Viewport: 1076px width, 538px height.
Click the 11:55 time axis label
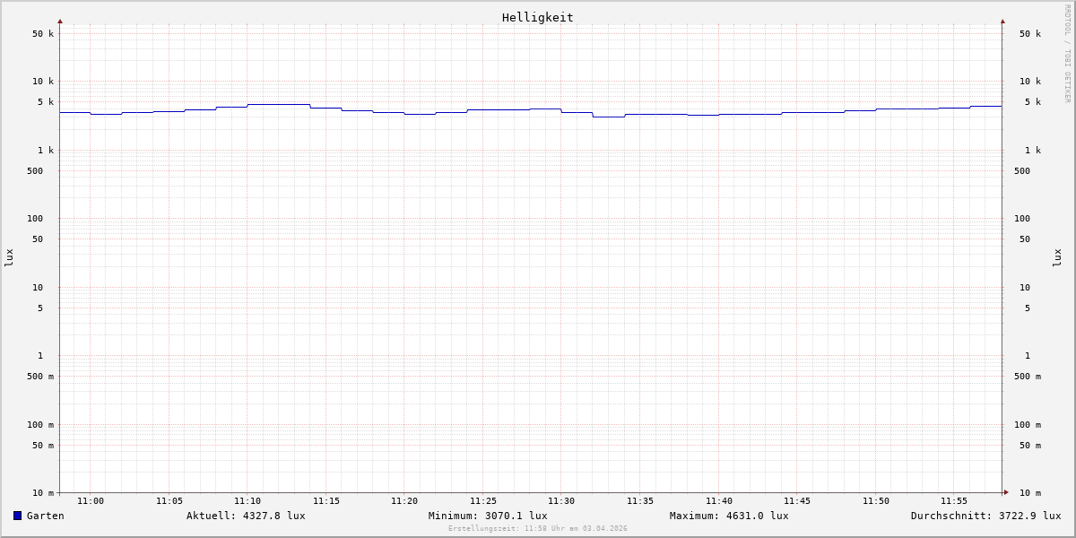[x=954, y=501]
